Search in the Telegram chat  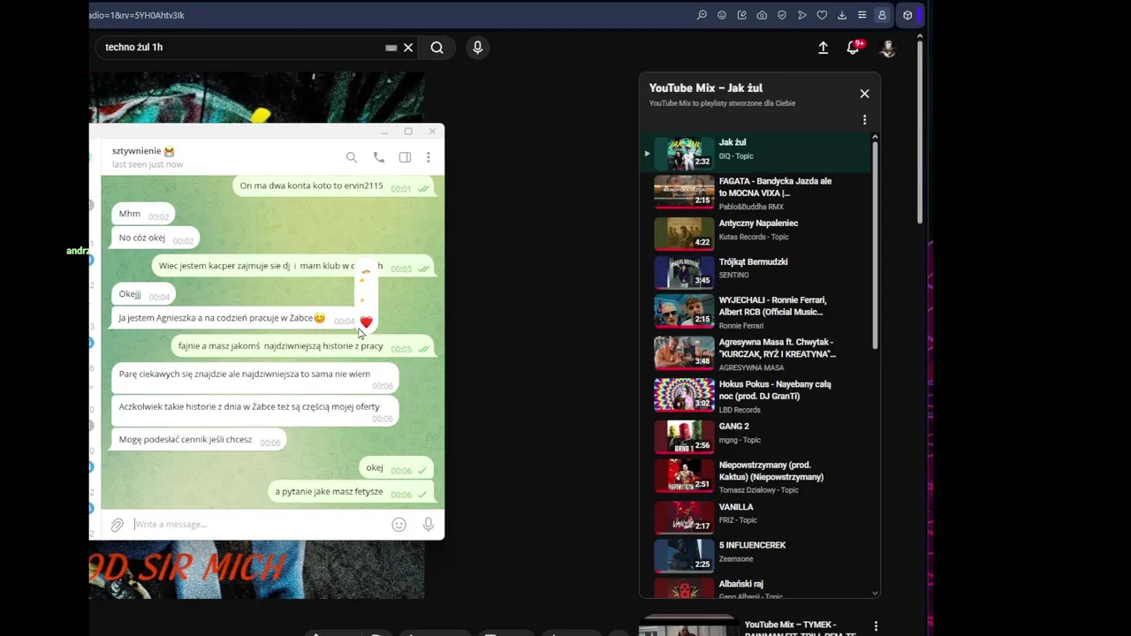352,157
